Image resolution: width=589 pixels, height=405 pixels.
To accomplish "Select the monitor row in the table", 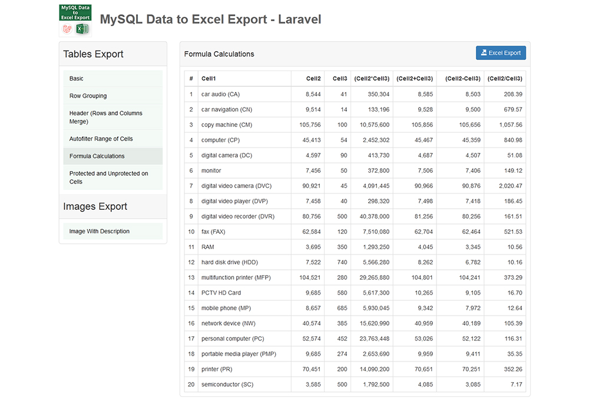I will tap(210, 170).
